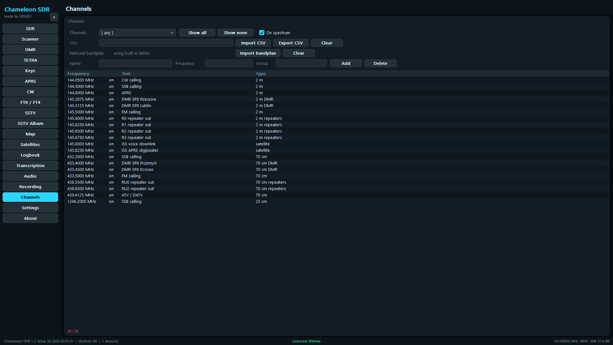
Task: Open the Recording page
Action: 30,187
